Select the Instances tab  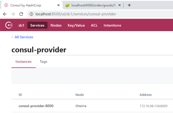click(x=24, y=62)
